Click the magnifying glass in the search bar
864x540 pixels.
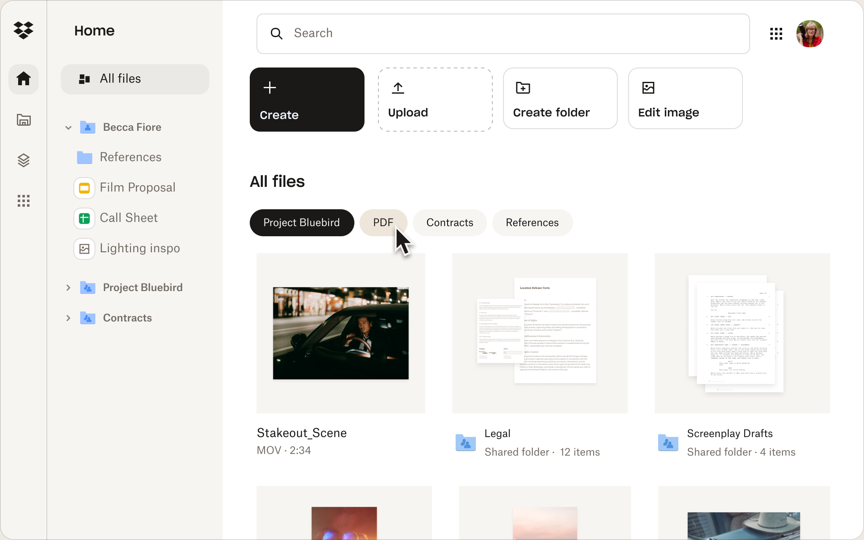(277, 33)
